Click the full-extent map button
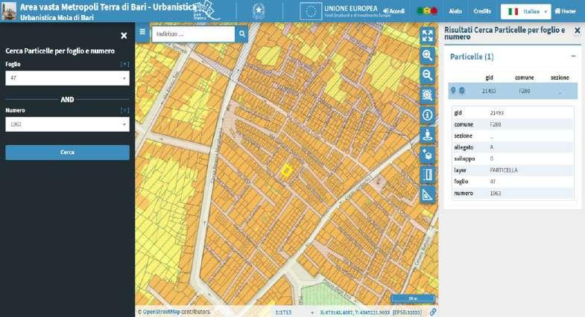 tap(428, 36)
